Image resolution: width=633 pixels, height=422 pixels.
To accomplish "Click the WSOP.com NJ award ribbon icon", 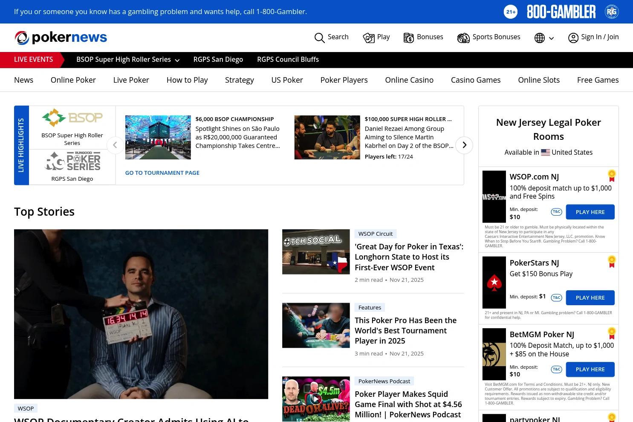I will pyautogui.click(x=612, y=176).
